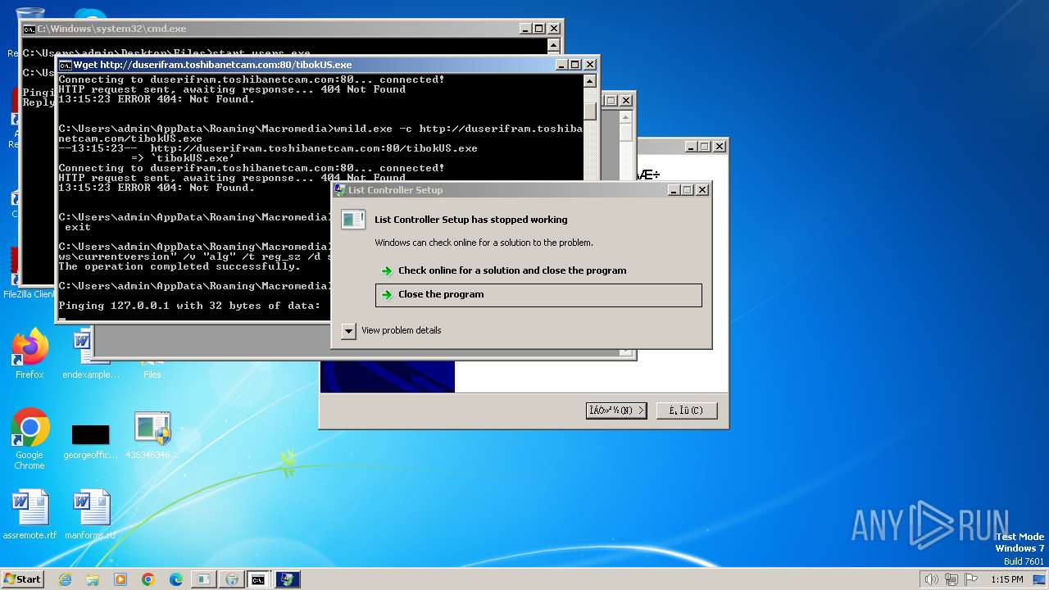Open volume control in system tray

click(x=932, y=579)
